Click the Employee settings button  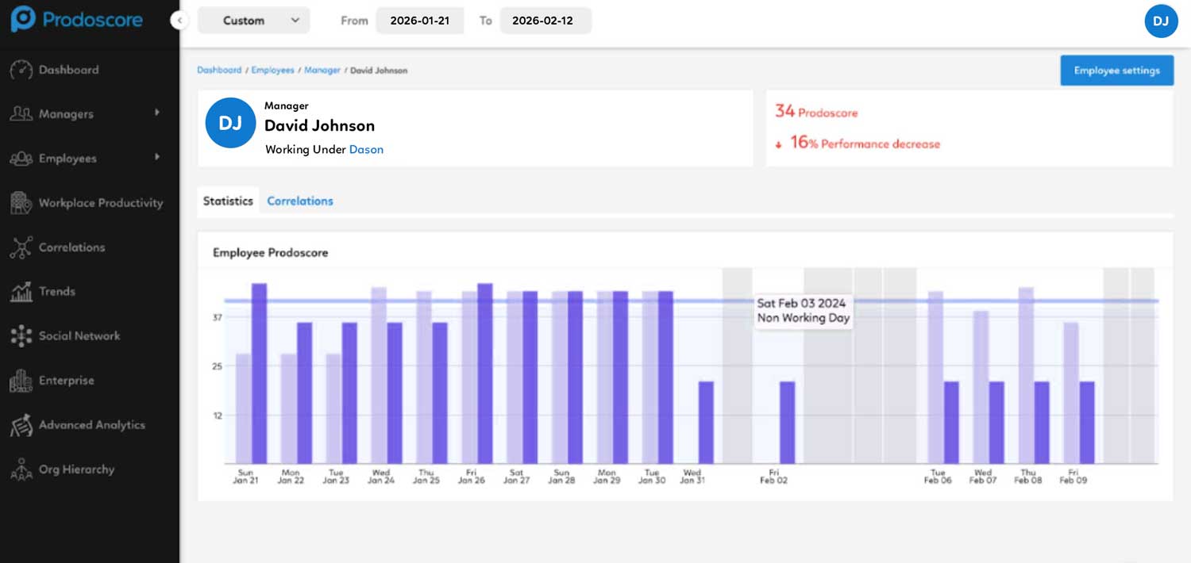coord(1116,71)
